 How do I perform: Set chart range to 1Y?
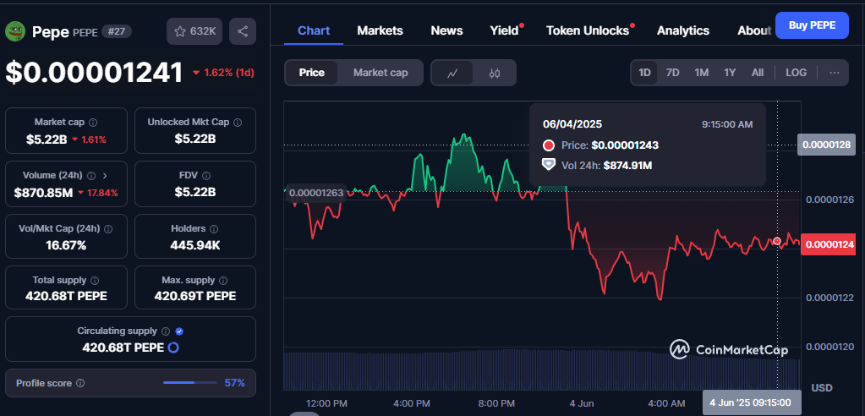730,73
